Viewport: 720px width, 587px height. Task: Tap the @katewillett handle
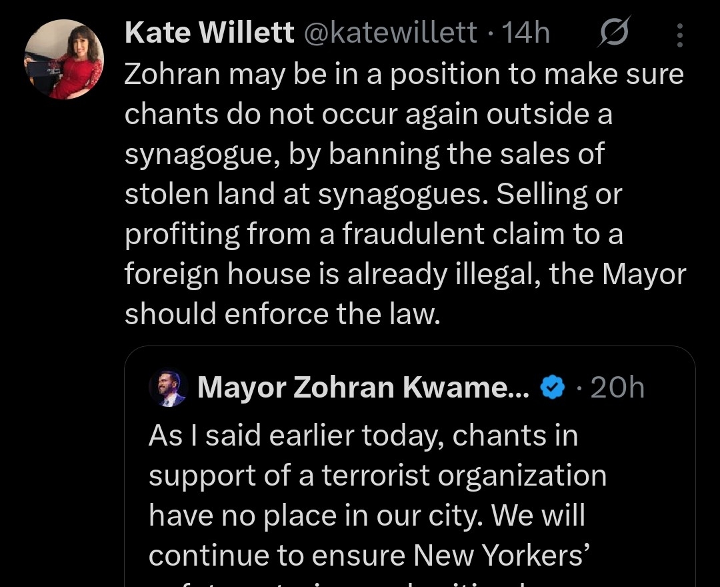(x=391, y=33)
